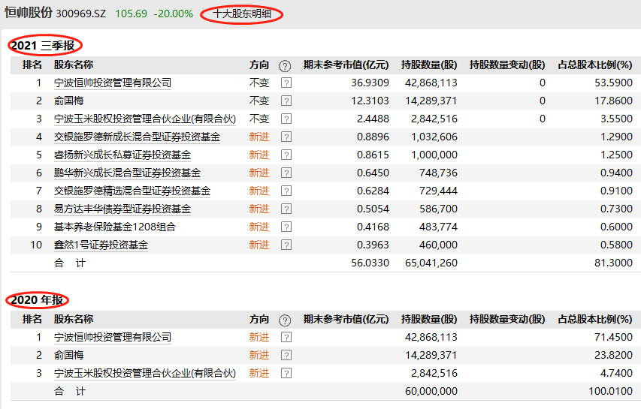Click the 恒帅股份 stock name
641x409 pixels.
29,13
